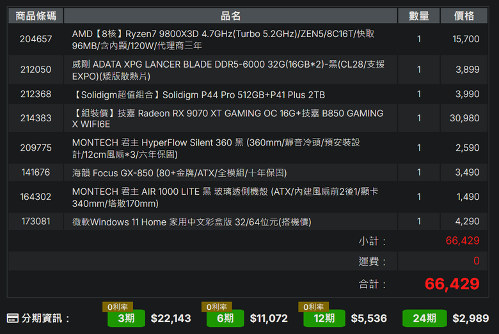This screenshot has width=499, height=334.
Task: Click product code 212368
Action: point(36,94)
